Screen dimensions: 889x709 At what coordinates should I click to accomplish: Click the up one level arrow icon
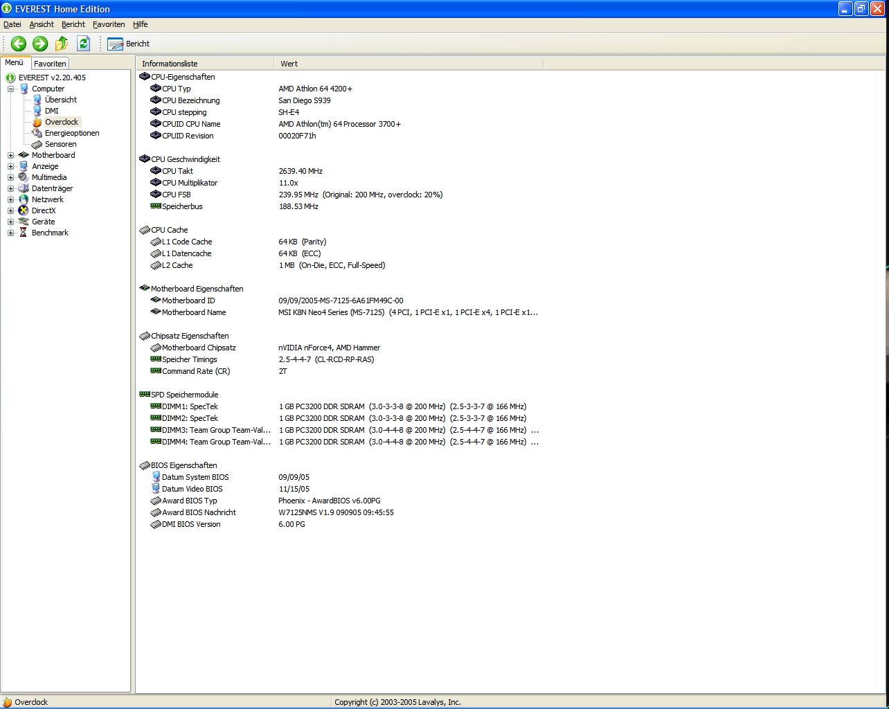[62, 44]
